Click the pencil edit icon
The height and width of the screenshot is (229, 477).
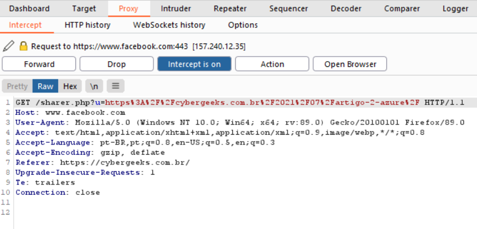click(9, 46)
